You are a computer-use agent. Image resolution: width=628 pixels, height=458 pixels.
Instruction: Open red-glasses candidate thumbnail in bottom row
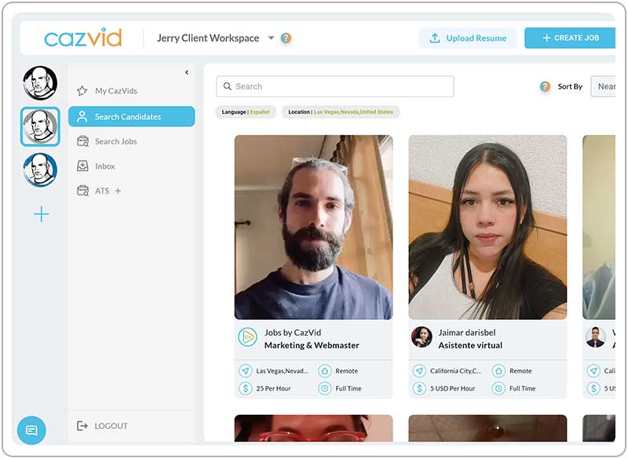[313, 428]
